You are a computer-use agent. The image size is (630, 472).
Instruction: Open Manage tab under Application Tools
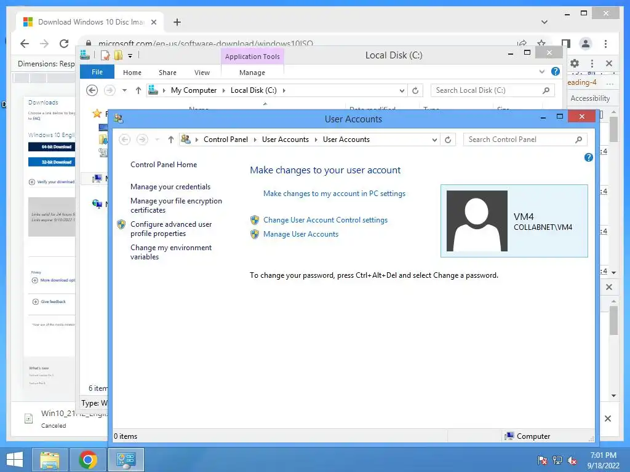[x=252, y=73]
